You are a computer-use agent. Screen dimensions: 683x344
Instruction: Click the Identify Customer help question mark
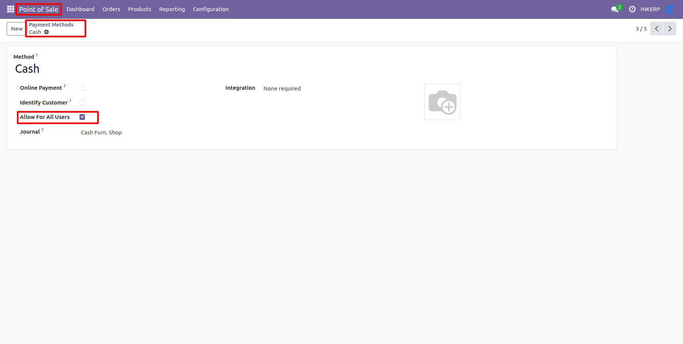click(x=70, y=101)
